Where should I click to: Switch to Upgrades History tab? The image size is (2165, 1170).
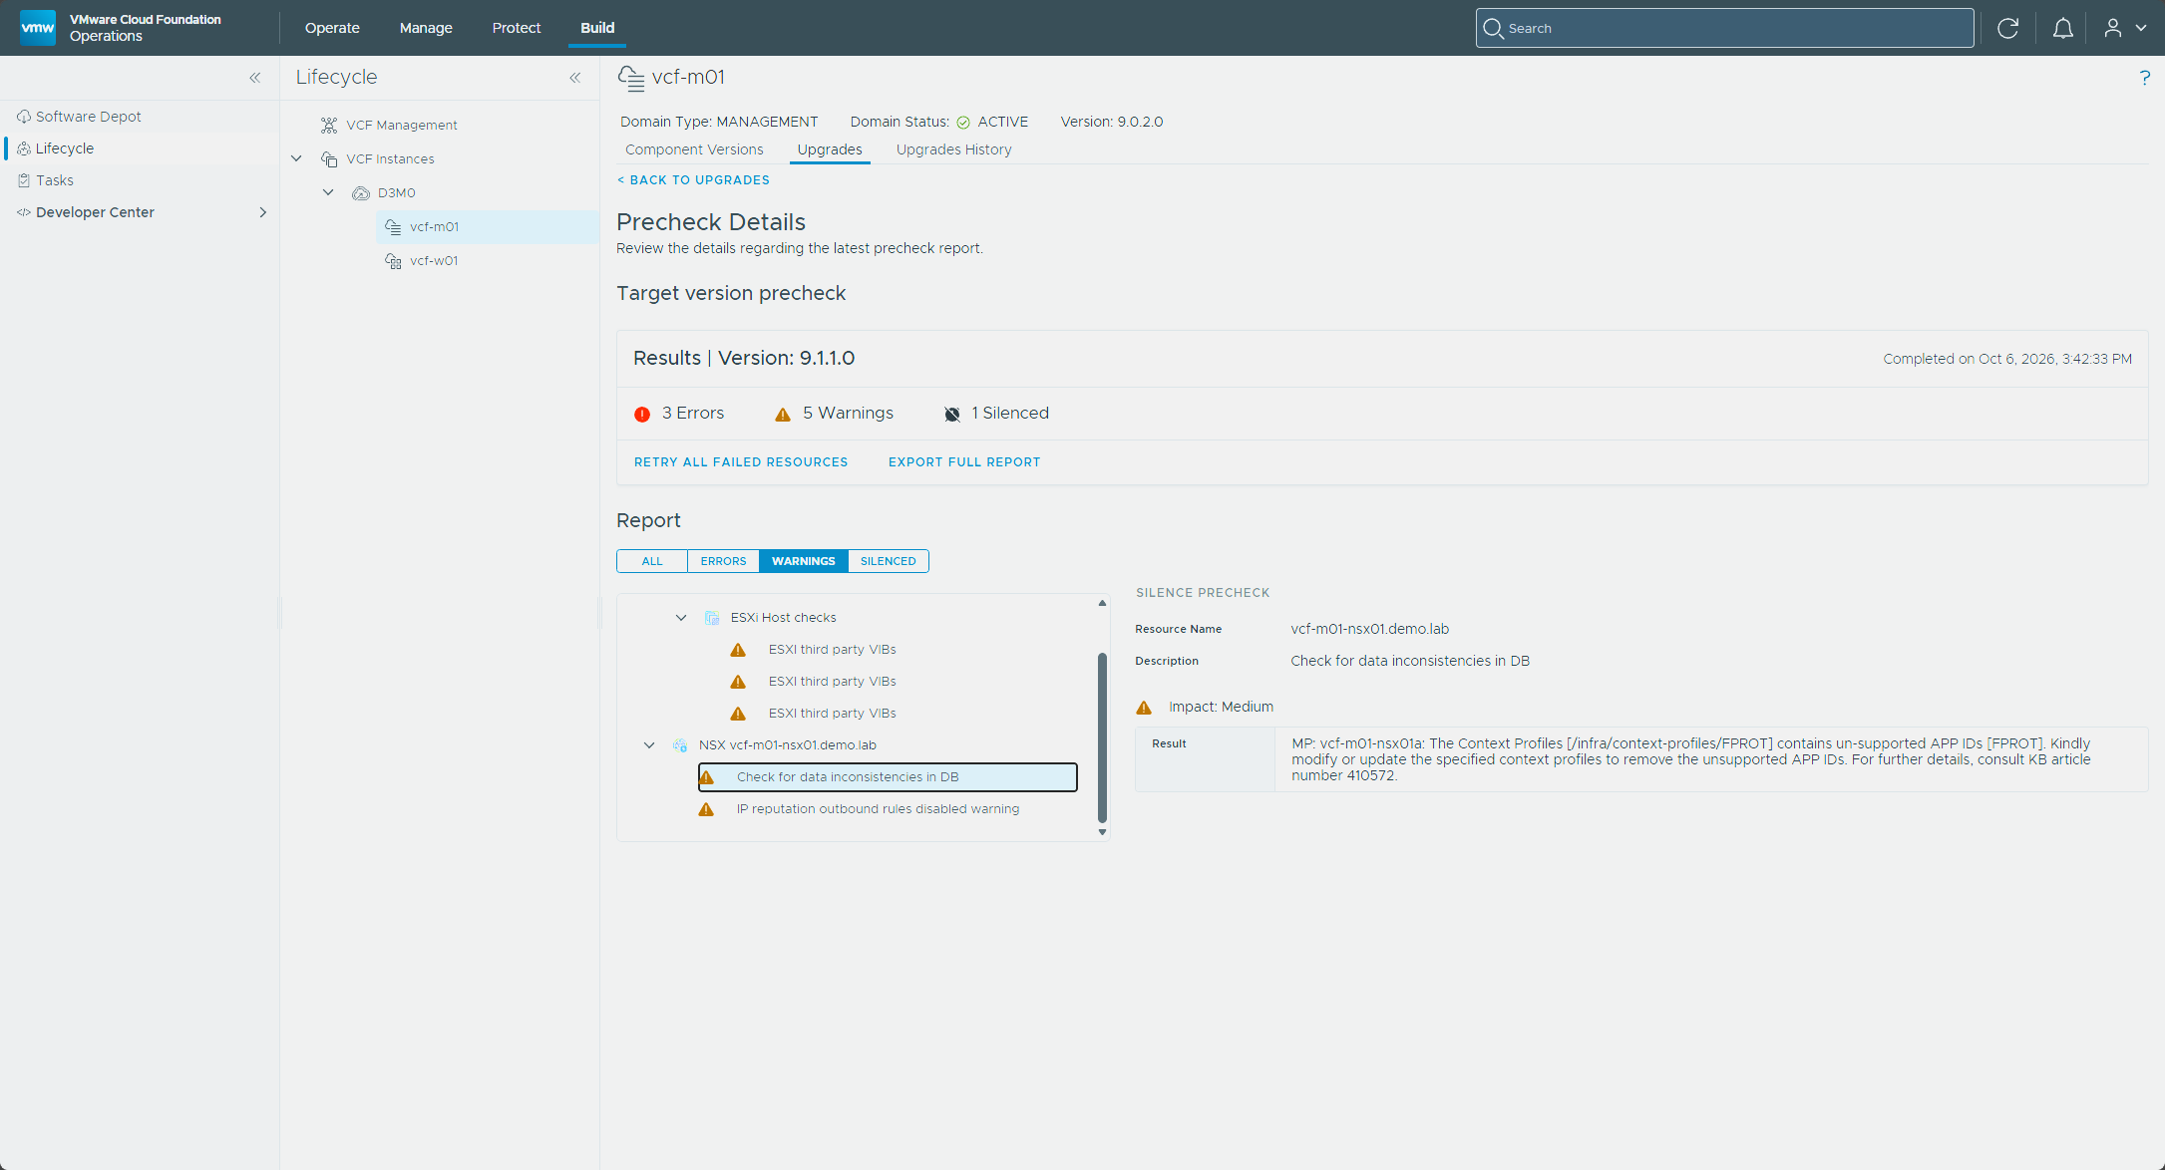coord(953,149)
